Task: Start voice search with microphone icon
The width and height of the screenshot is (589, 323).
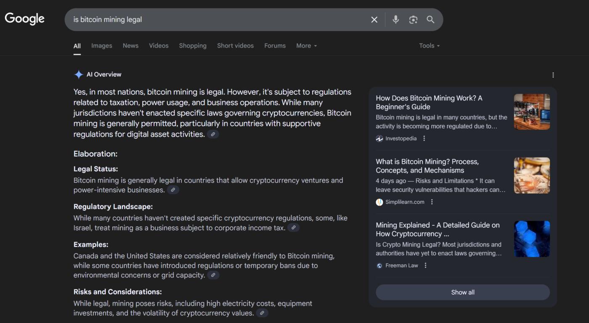Action: pyautogui.click(x=395, y=20)
